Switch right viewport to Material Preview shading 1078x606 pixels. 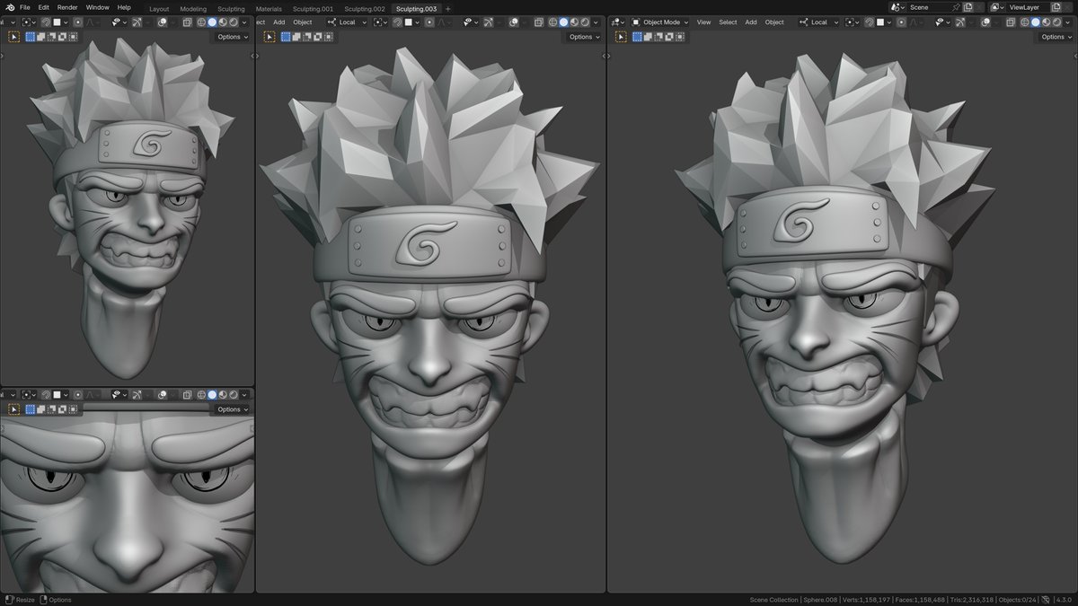pyautogui.click(x=1046, y=22)
